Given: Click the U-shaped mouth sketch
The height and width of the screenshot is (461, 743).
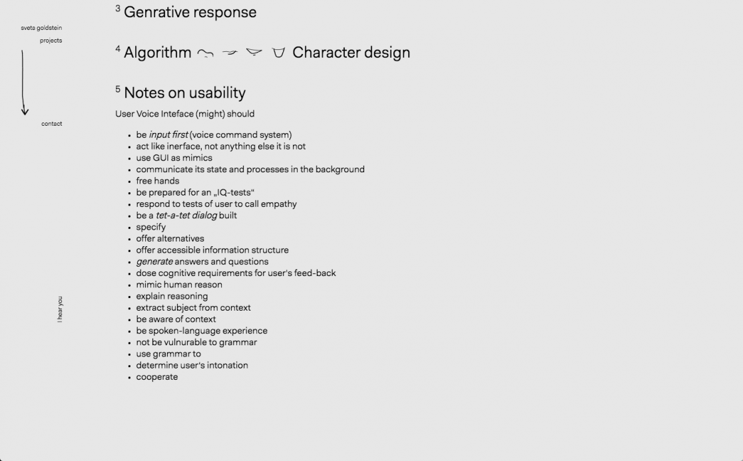Looking at the screenshot, I should point(278,53).
